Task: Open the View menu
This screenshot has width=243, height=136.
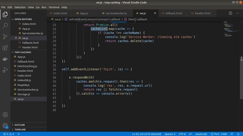Action: pyautogui.click(x=31, y=7)
